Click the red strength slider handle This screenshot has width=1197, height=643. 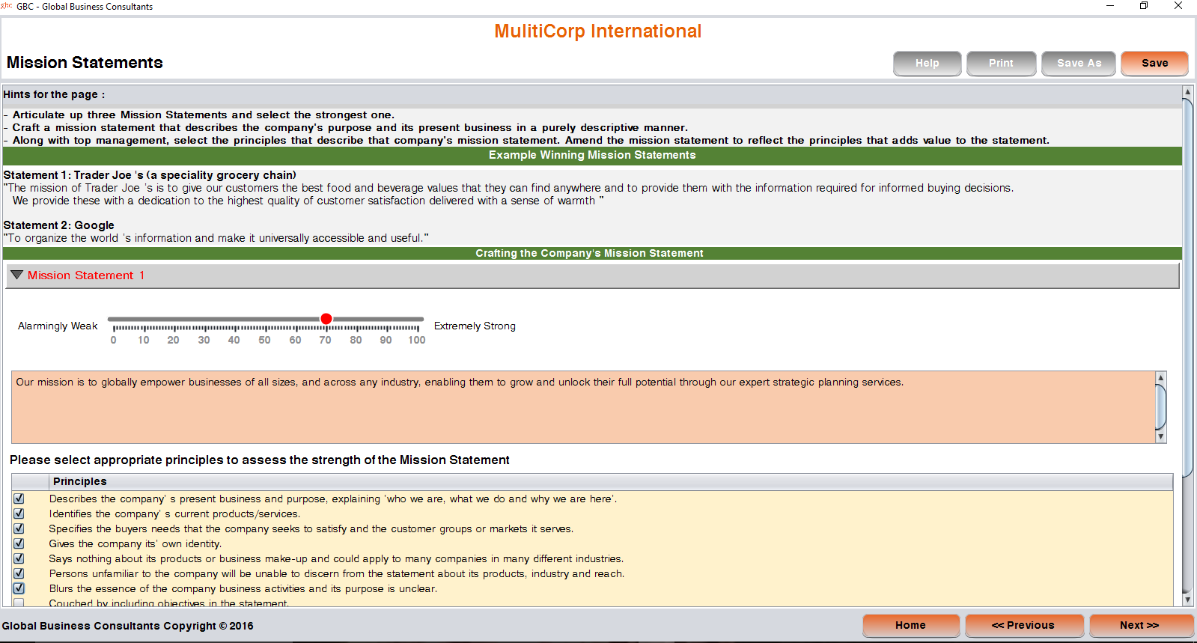(326, 319)
